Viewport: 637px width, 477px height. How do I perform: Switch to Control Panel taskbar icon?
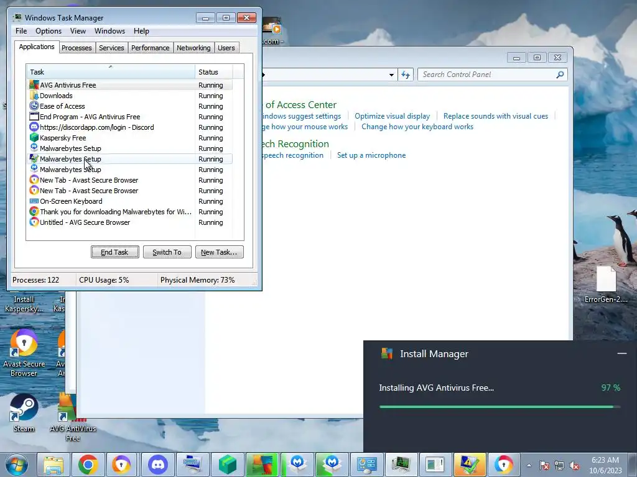(367, 465)
